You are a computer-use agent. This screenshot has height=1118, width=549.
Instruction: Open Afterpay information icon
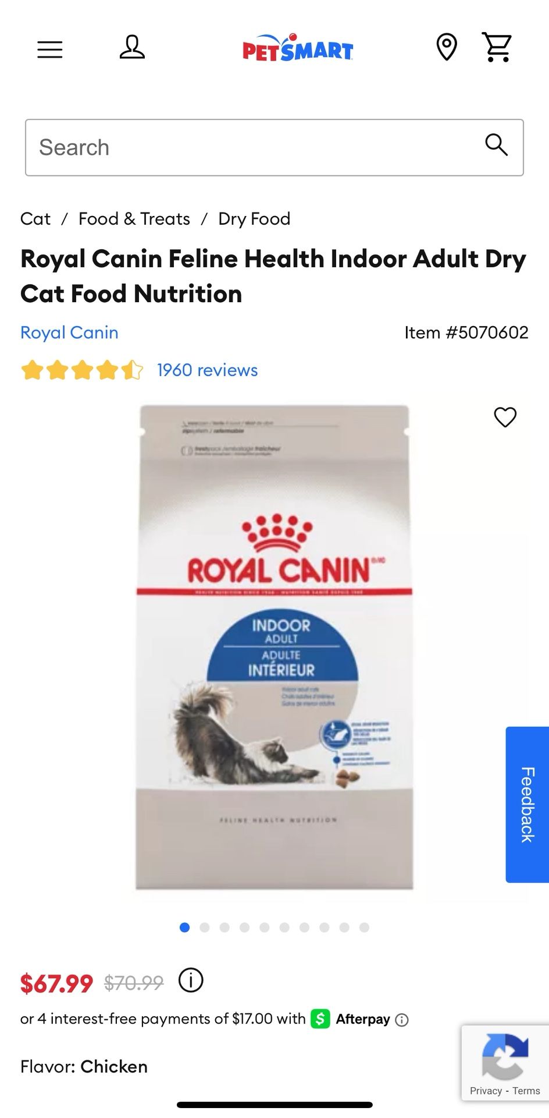(x=402, y=1020)
